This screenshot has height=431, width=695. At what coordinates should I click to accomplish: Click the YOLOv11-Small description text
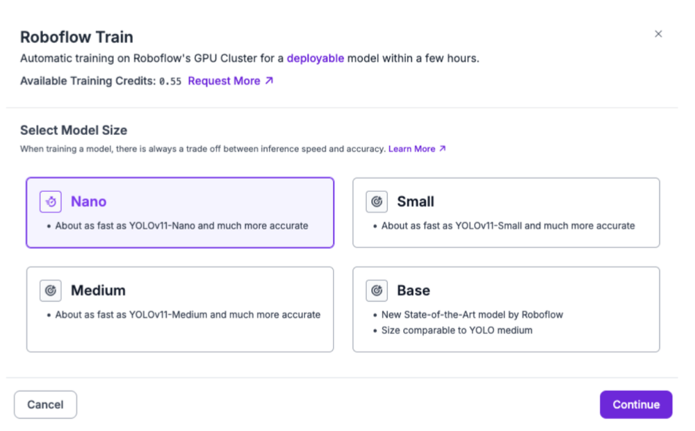508,226
